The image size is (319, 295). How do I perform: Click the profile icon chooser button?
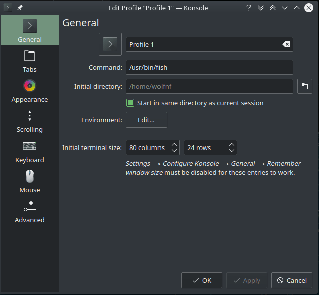tap(110, 44)
